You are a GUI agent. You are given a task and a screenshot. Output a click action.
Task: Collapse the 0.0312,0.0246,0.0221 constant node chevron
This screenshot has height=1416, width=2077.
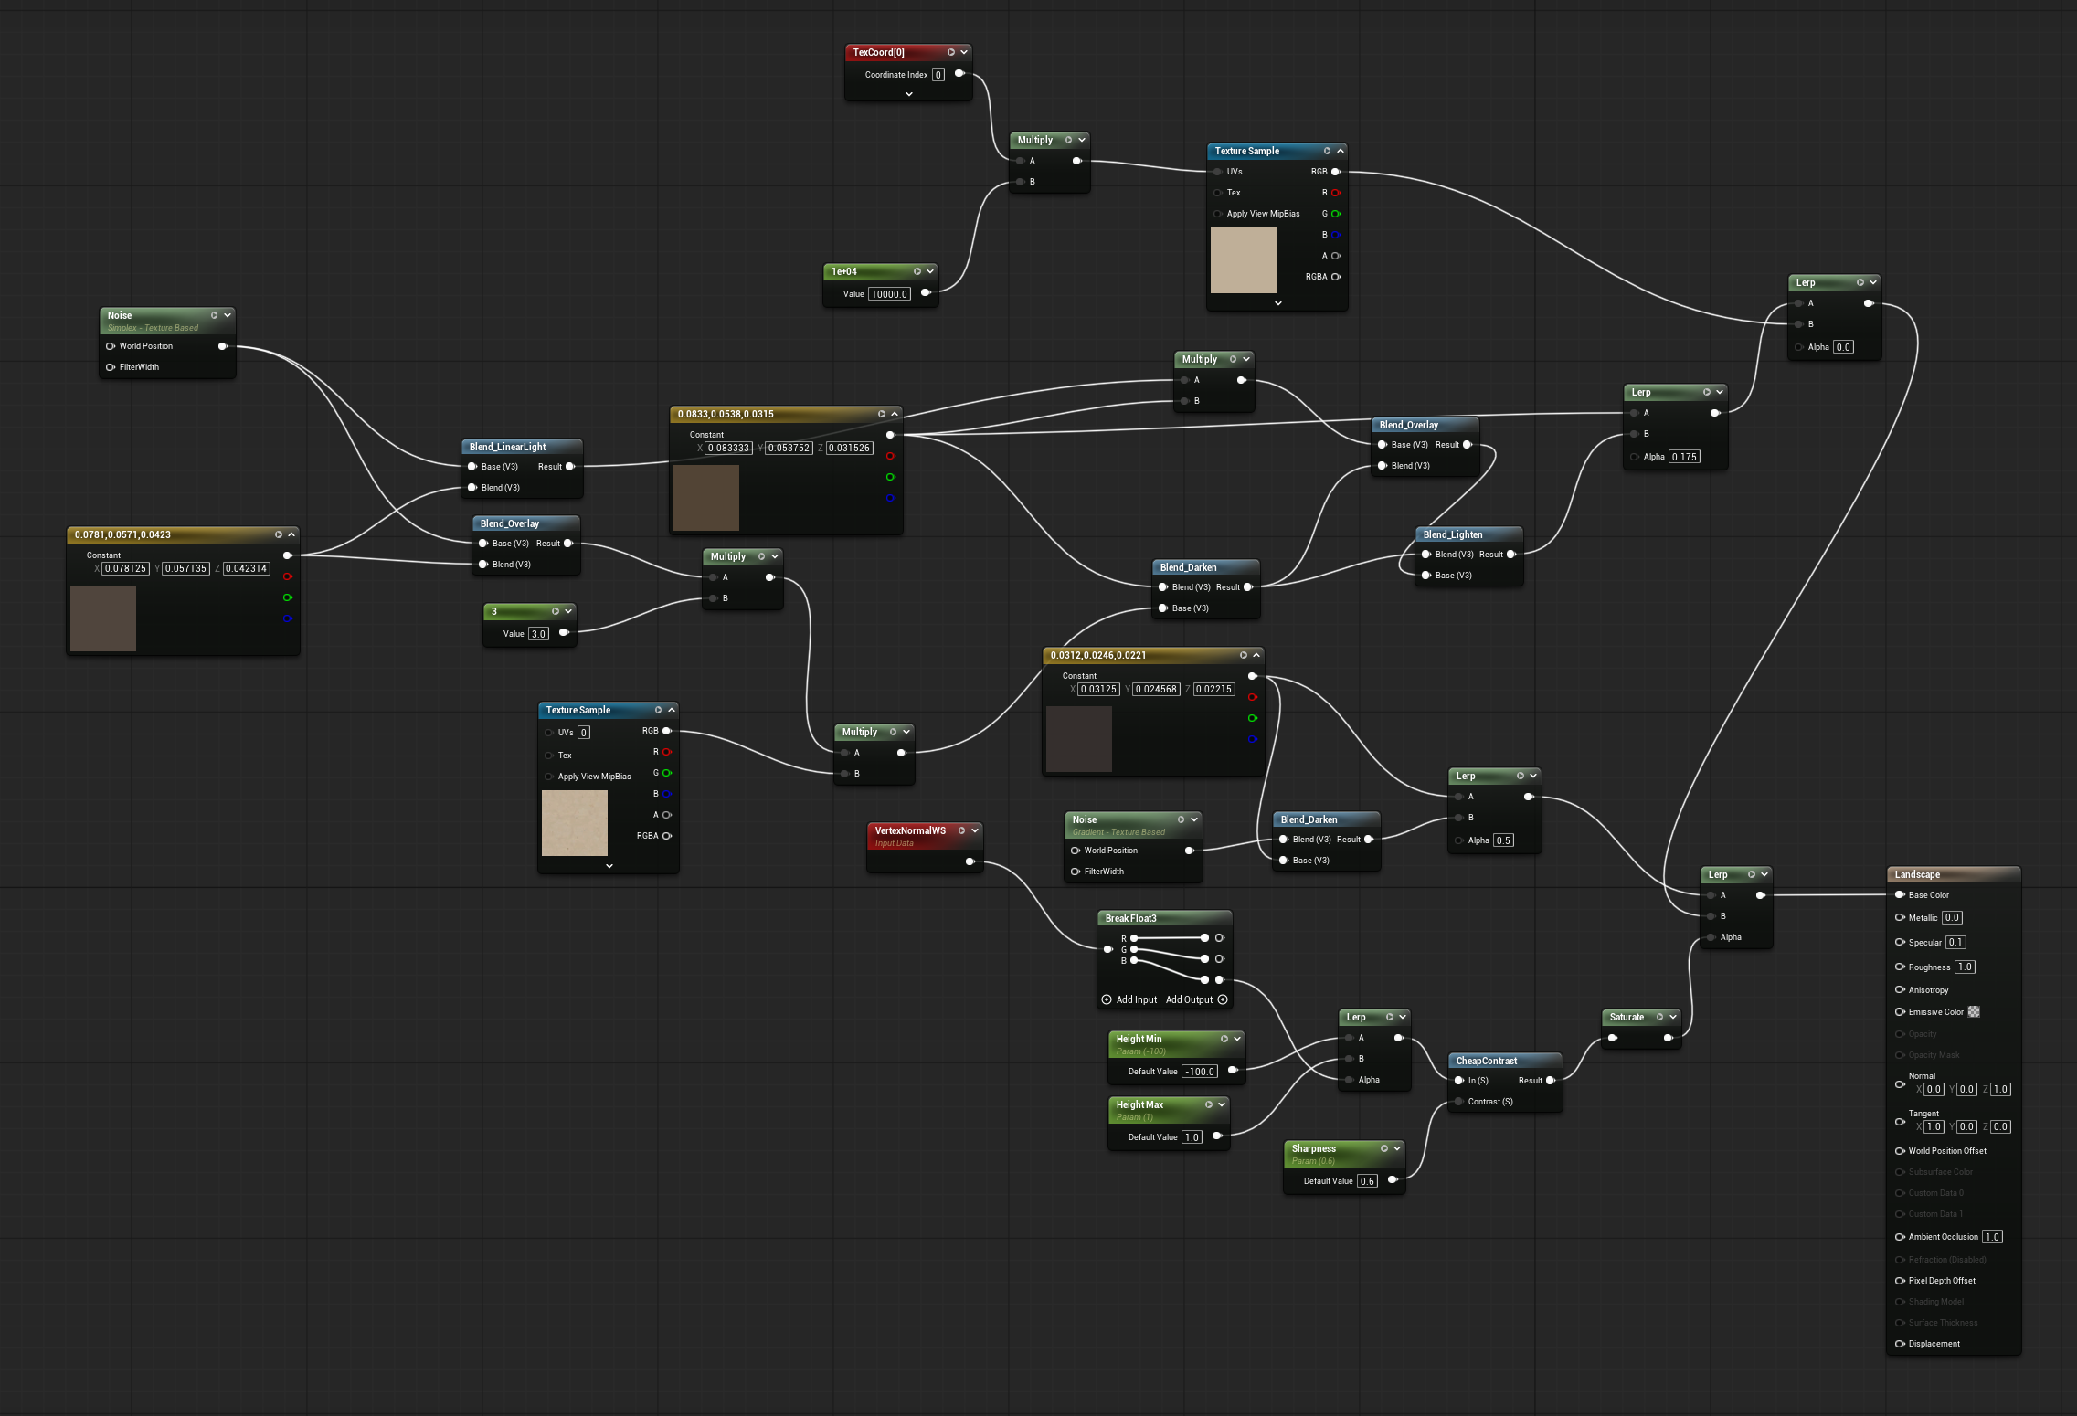[1256, 655]
